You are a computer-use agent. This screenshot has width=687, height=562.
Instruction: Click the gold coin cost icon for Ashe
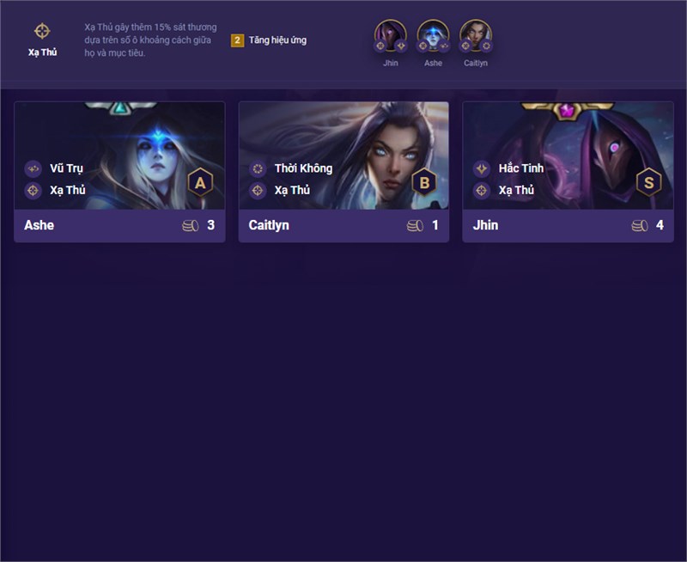point(191,226)
